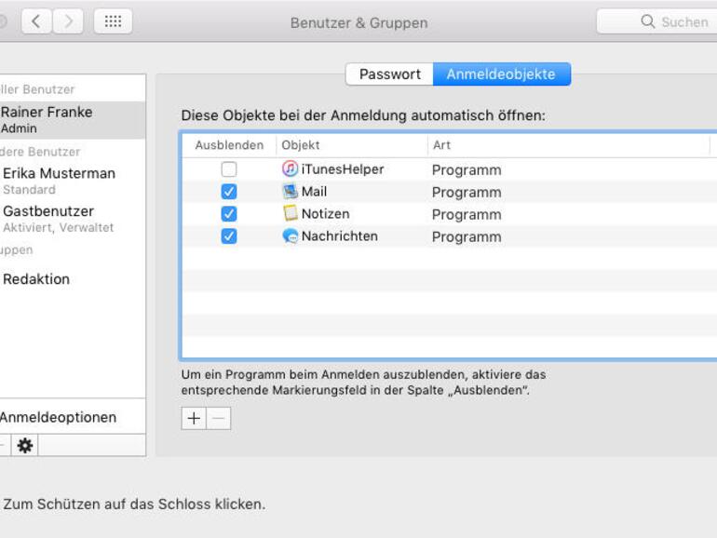The image size is (717, 538).
Task: Sort by the Ausblenden column header
Action: pos(229,145)
